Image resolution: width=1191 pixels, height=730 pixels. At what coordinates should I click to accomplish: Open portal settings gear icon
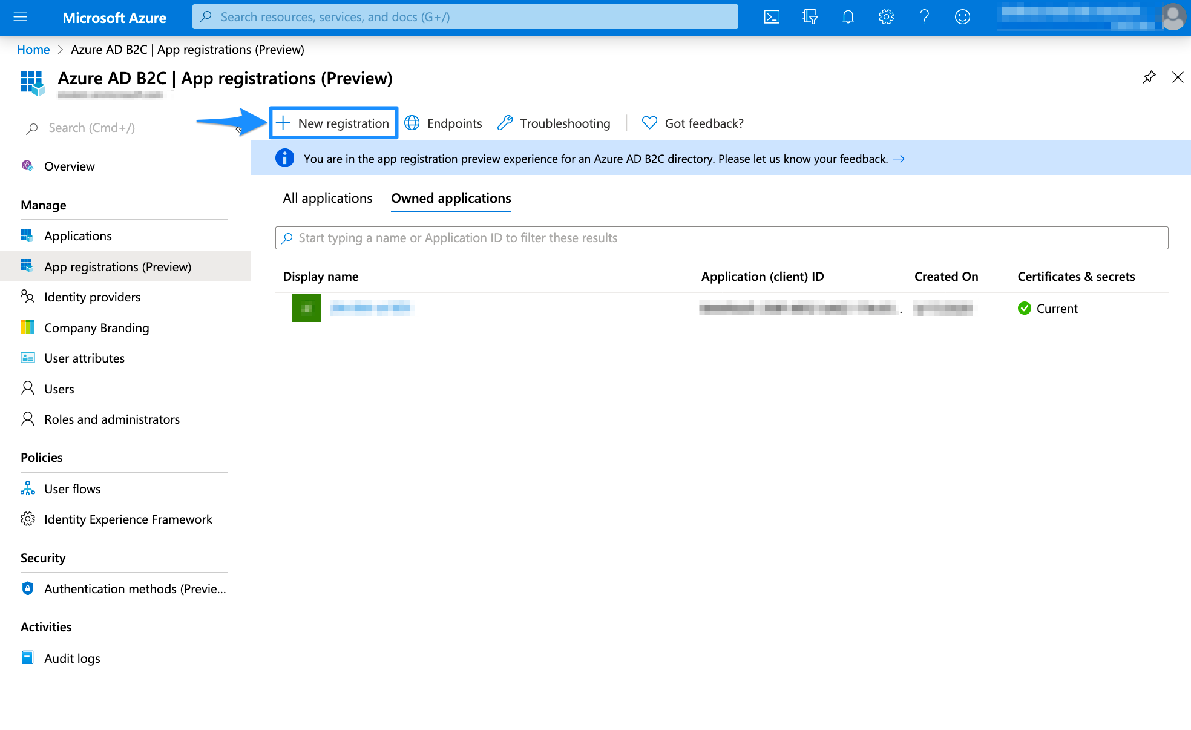tap(886, 17)
